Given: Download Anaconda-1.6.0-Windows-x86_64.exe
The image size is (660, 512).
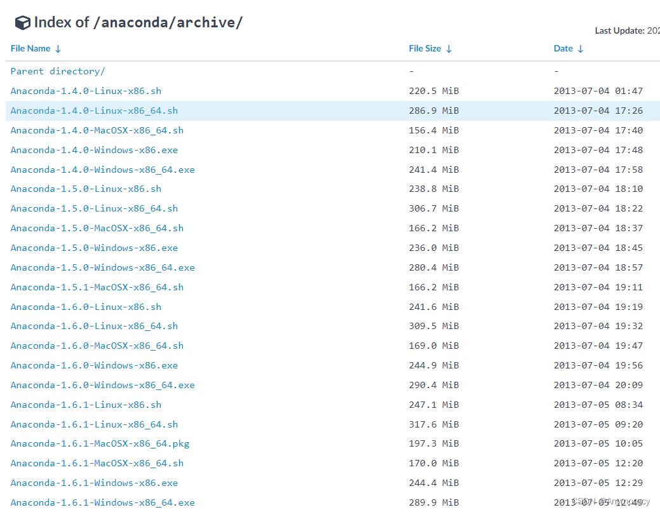Looking at the screenshot, I should 103,385.
